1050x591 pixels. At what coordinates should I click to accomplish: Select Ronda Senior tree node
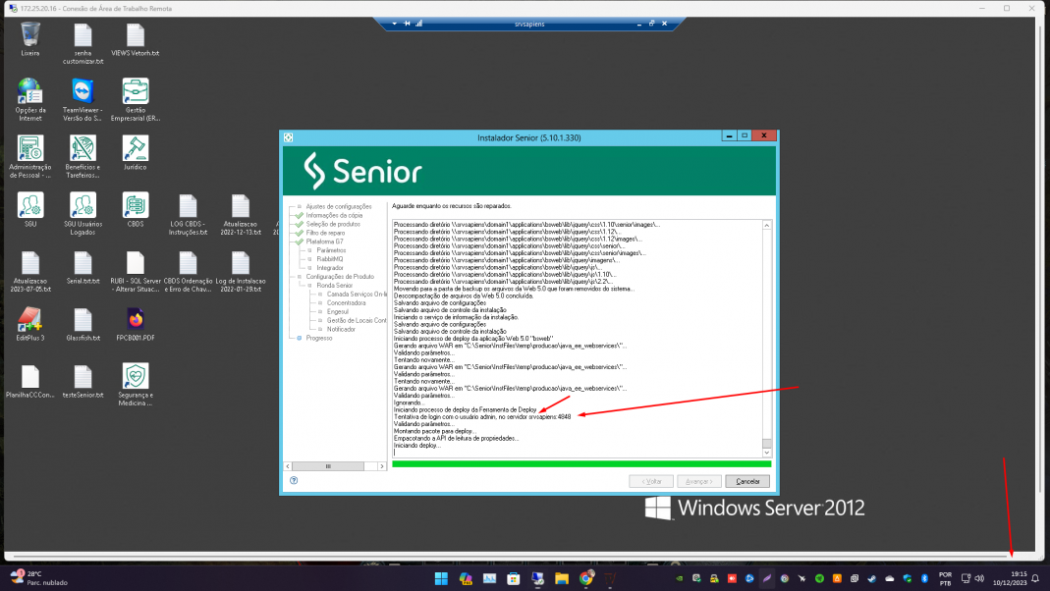click(334, 285)
